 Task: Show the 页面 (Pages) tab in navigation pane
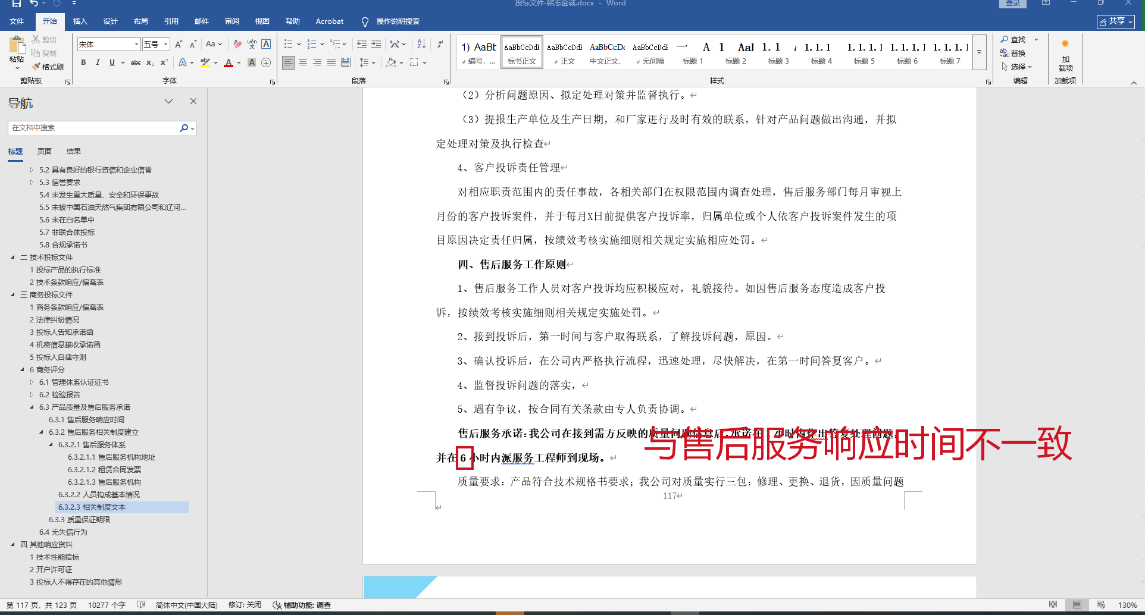tap(45, 152)
